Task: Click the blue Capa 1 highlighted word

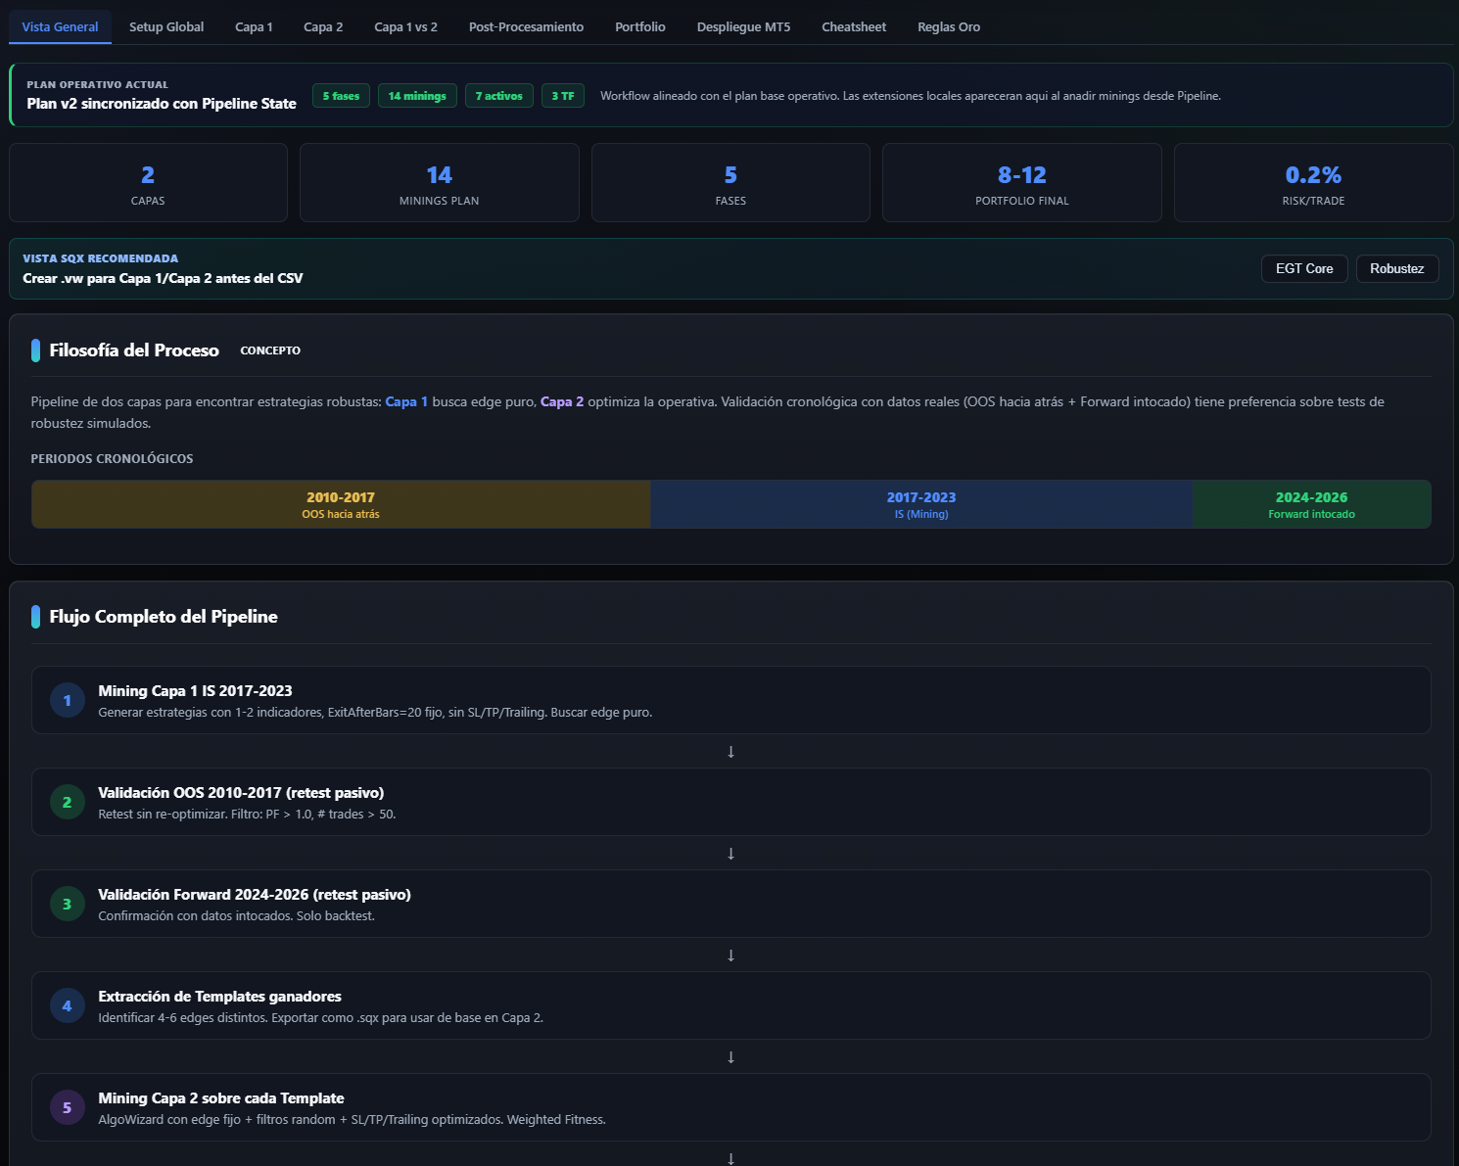Action: tap(406, 401)
